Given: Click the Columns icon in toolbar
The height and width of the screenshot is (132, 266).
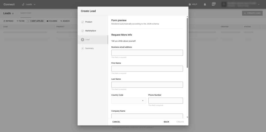Looking at the screenshot, I should (48, 21).
